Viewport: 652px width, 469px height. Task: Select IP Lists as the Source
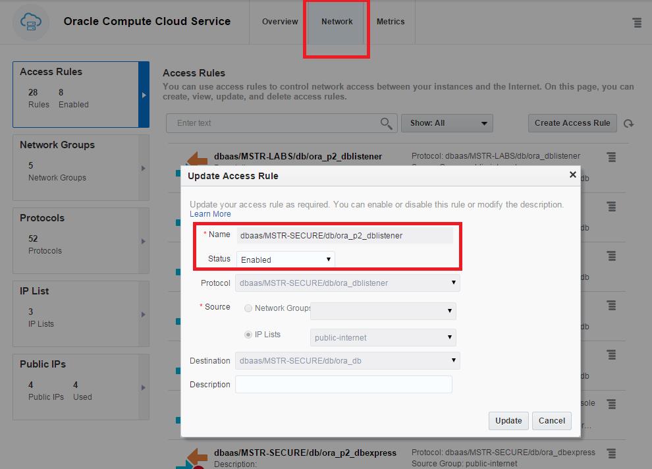[249, 335]
